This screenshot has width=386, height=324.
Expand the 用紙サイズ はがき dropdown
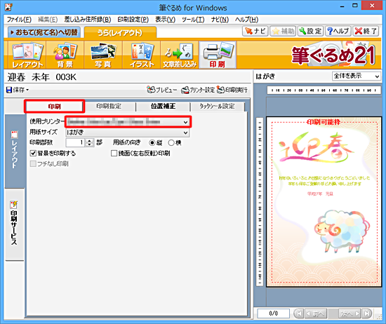click(185, 133)
